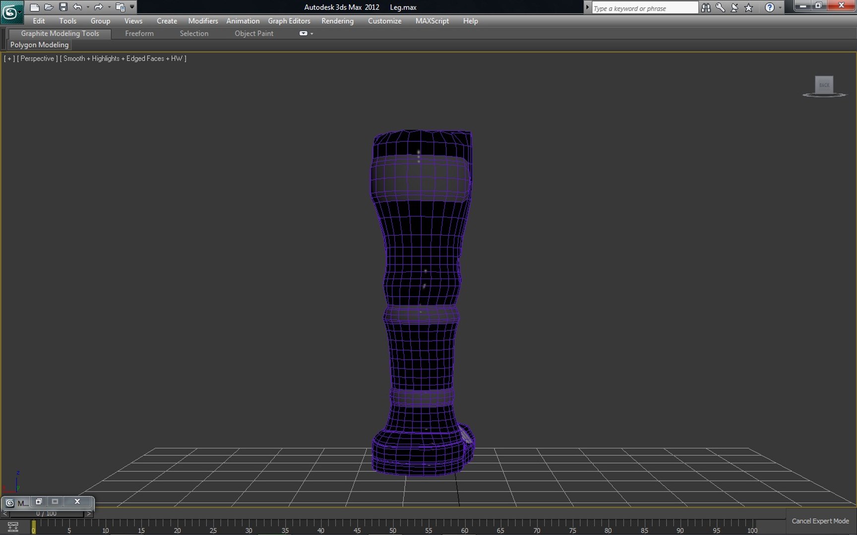Open the Views menu
Screen dimensions: 857x535
pyautogui.click(x=133, y=21)
